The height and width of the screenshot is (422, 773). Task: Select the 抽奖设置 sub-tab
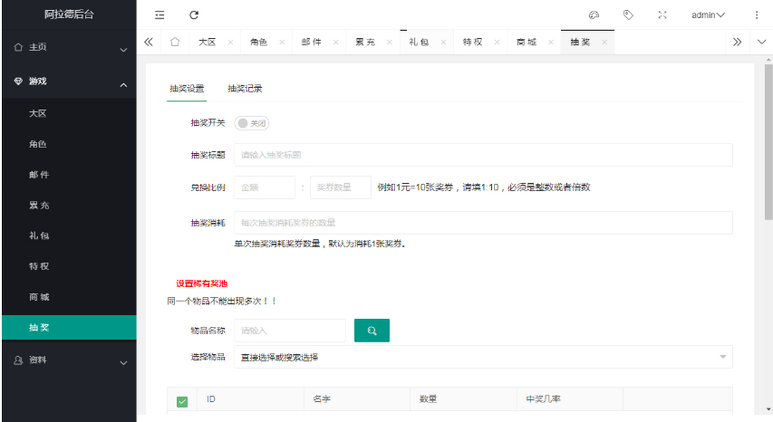[187, 89]
